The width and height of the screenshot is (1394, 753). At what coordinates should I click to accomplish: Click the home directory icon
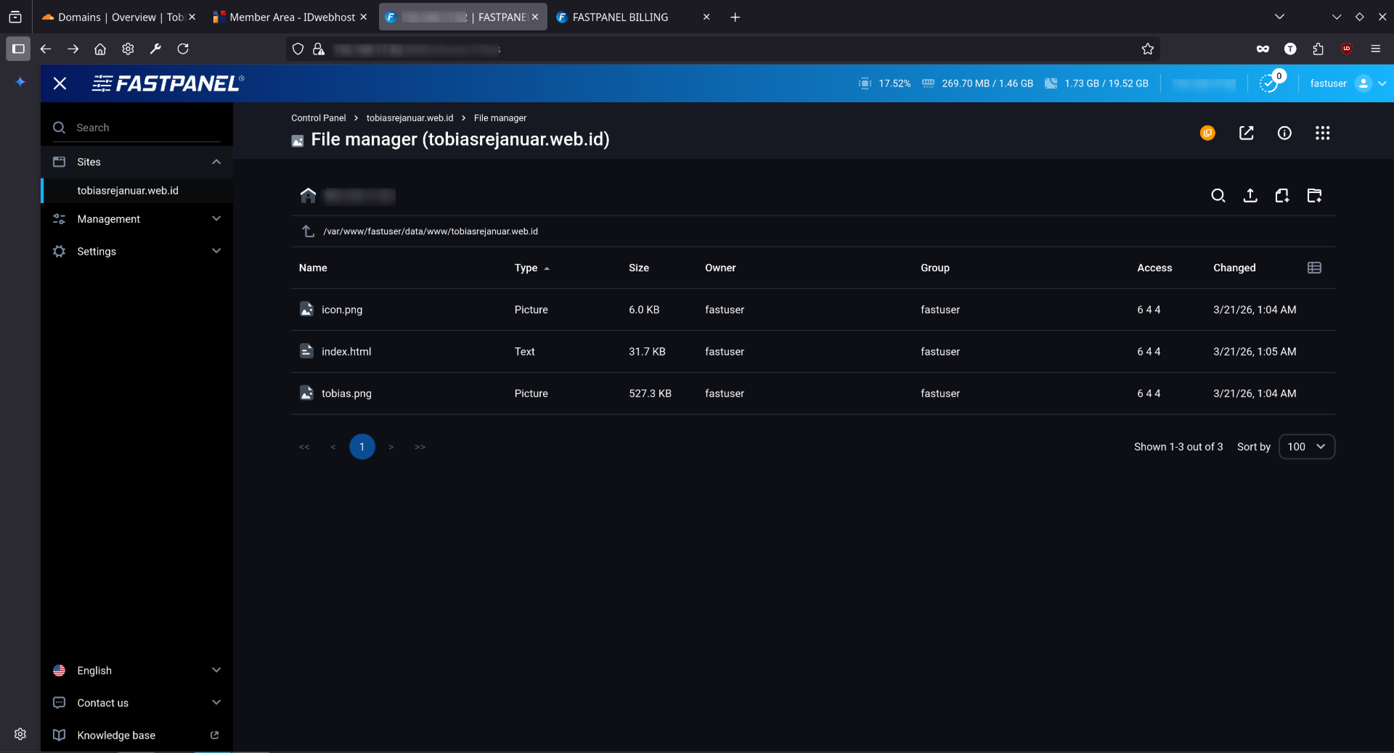click(x=308, y=195)
